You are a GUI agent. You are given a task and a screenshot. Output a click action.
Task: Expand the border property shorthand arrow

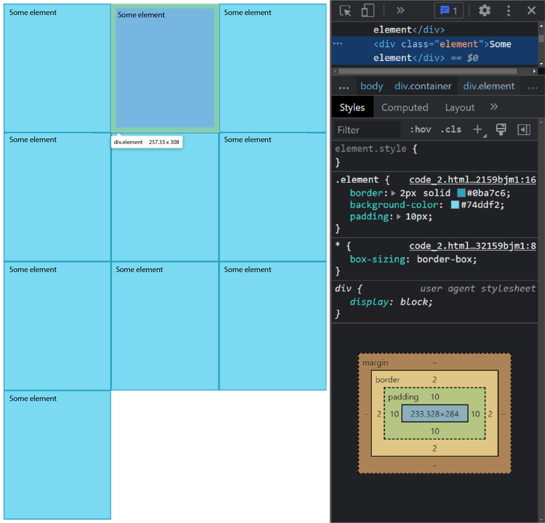click(394, 193)
